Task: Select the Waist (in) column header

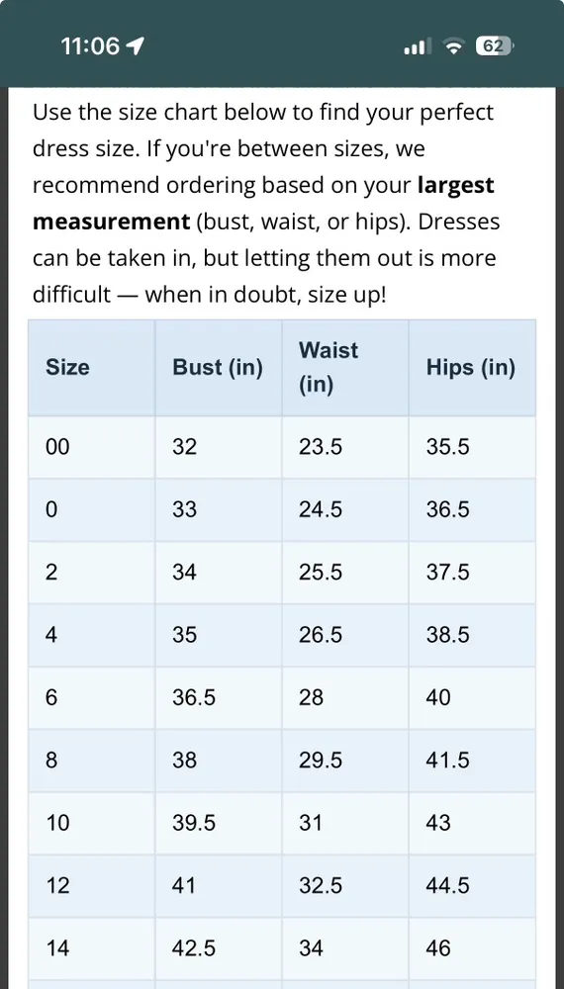Action: click(x=329, y=367)
